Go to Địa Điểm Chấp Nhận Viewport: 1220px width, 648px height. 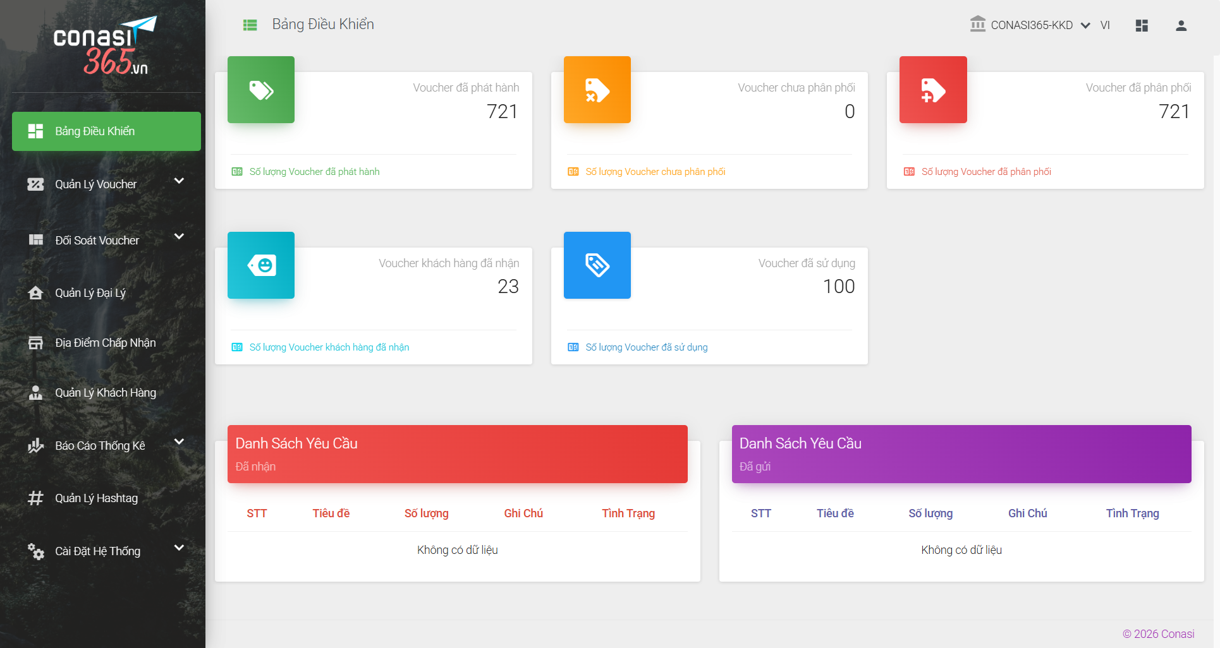(105, 343)
